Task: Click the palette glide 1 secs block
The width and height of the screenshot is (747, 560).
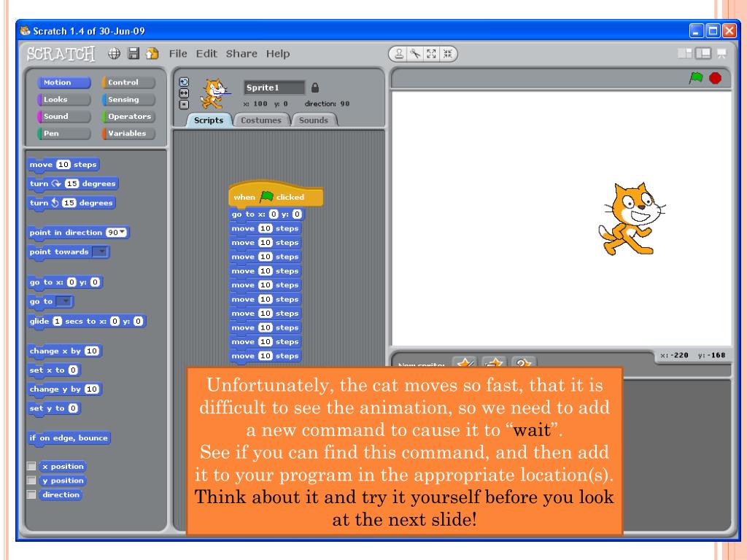Action: [86, 321]
